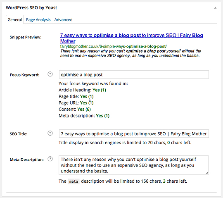The height and width of the screenshot is (198, 223).
Task: Click the Article Heading Yes (1) result
Action: pos(99,90)
